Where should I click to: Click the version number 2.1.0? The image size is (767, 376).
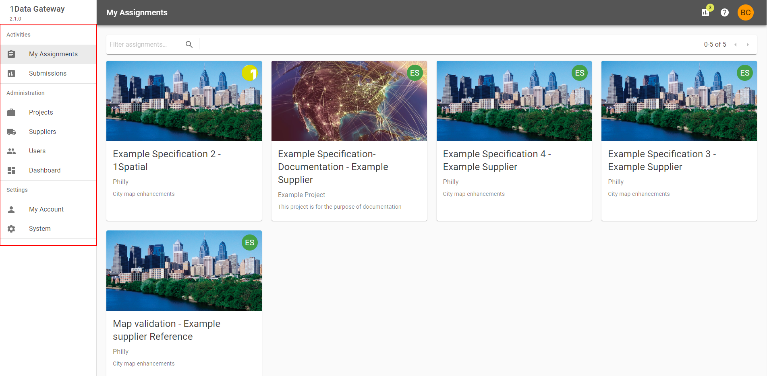(x=15, y=19)
